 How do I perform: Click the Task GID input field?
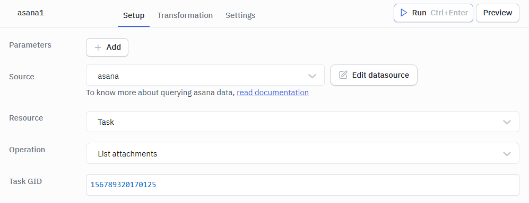click(302, 185)
